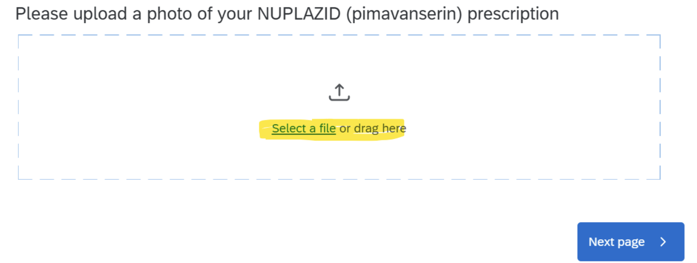Open file picker via 'Select a file'
This screenshot has width=697, height=263.
[304, 129]
